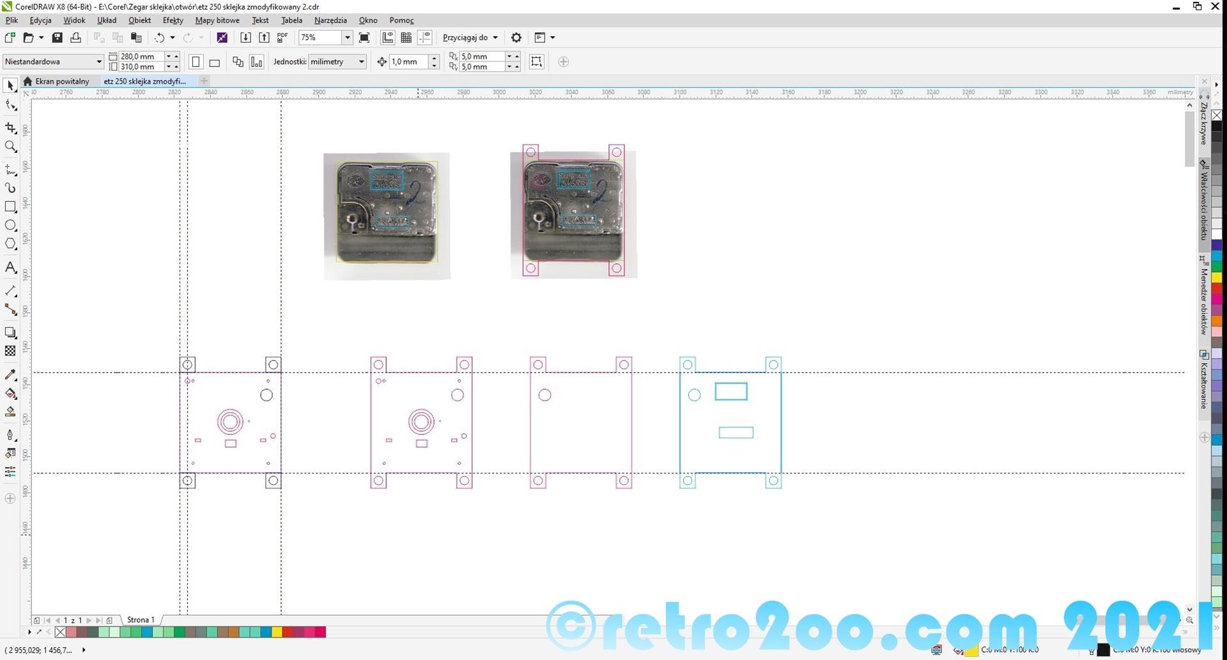Expand the Niestandardowa page size dropdown
Viewport: 1227px width, 660px height.
[98, 62]
